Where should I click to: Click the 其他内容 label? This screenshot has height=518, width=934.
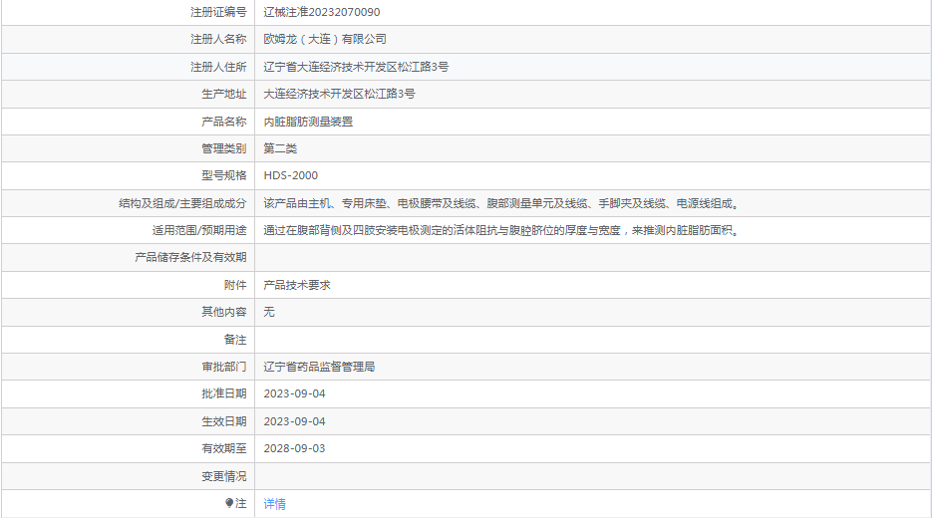click(x=224, y=312)
